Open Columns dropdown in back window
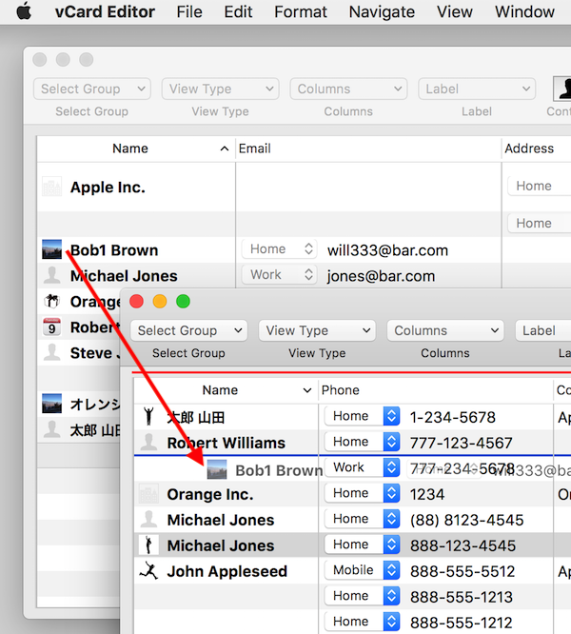Viewport: 571px width, 634px height. coord(348,89)
